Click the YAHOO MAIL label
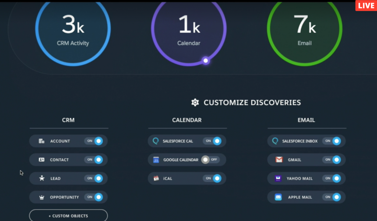377x221 pixels. click(300, 178)
